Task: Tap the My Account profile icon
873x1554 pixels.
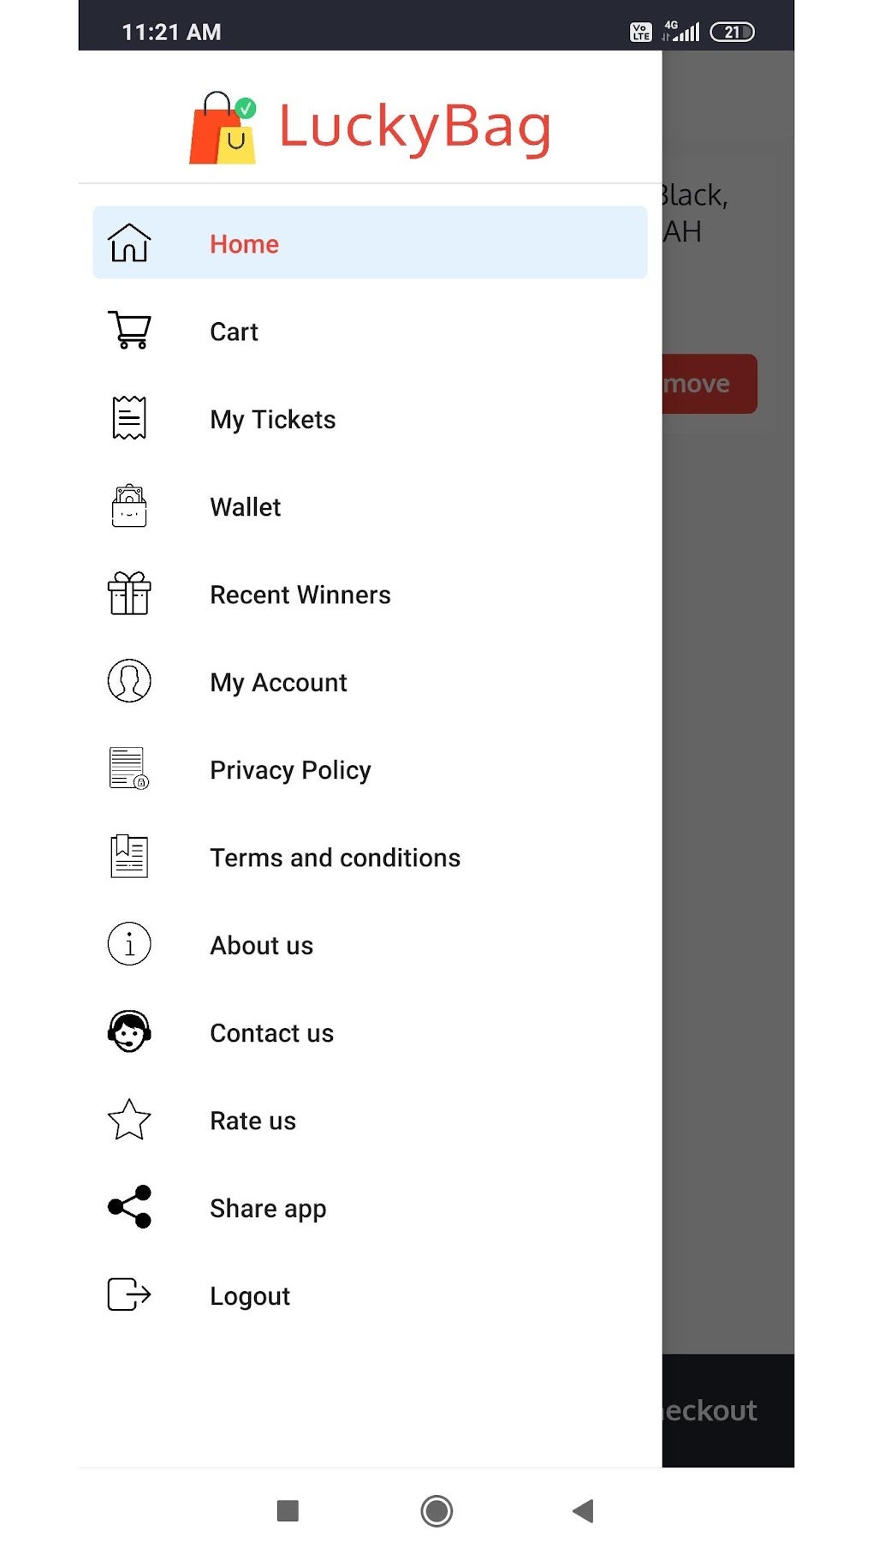Action: [x=129, y=682]
